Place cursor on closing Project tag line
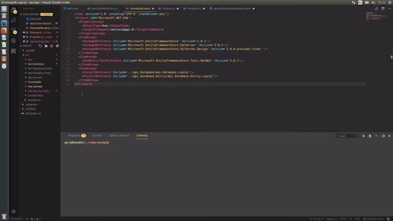 [84, 84]
